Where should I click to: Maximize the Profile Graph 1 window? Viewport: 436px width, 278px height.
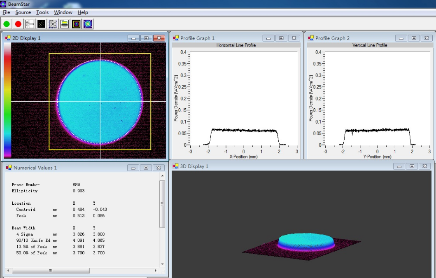(x=281, y=38)
